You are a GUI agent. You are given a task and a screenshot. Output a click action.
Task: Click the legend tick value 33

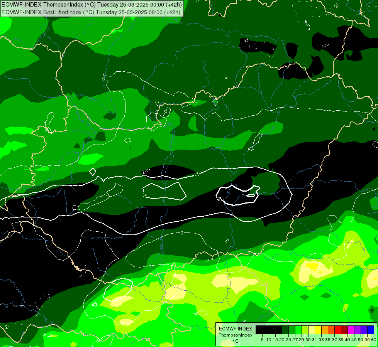tap(321, 340)
